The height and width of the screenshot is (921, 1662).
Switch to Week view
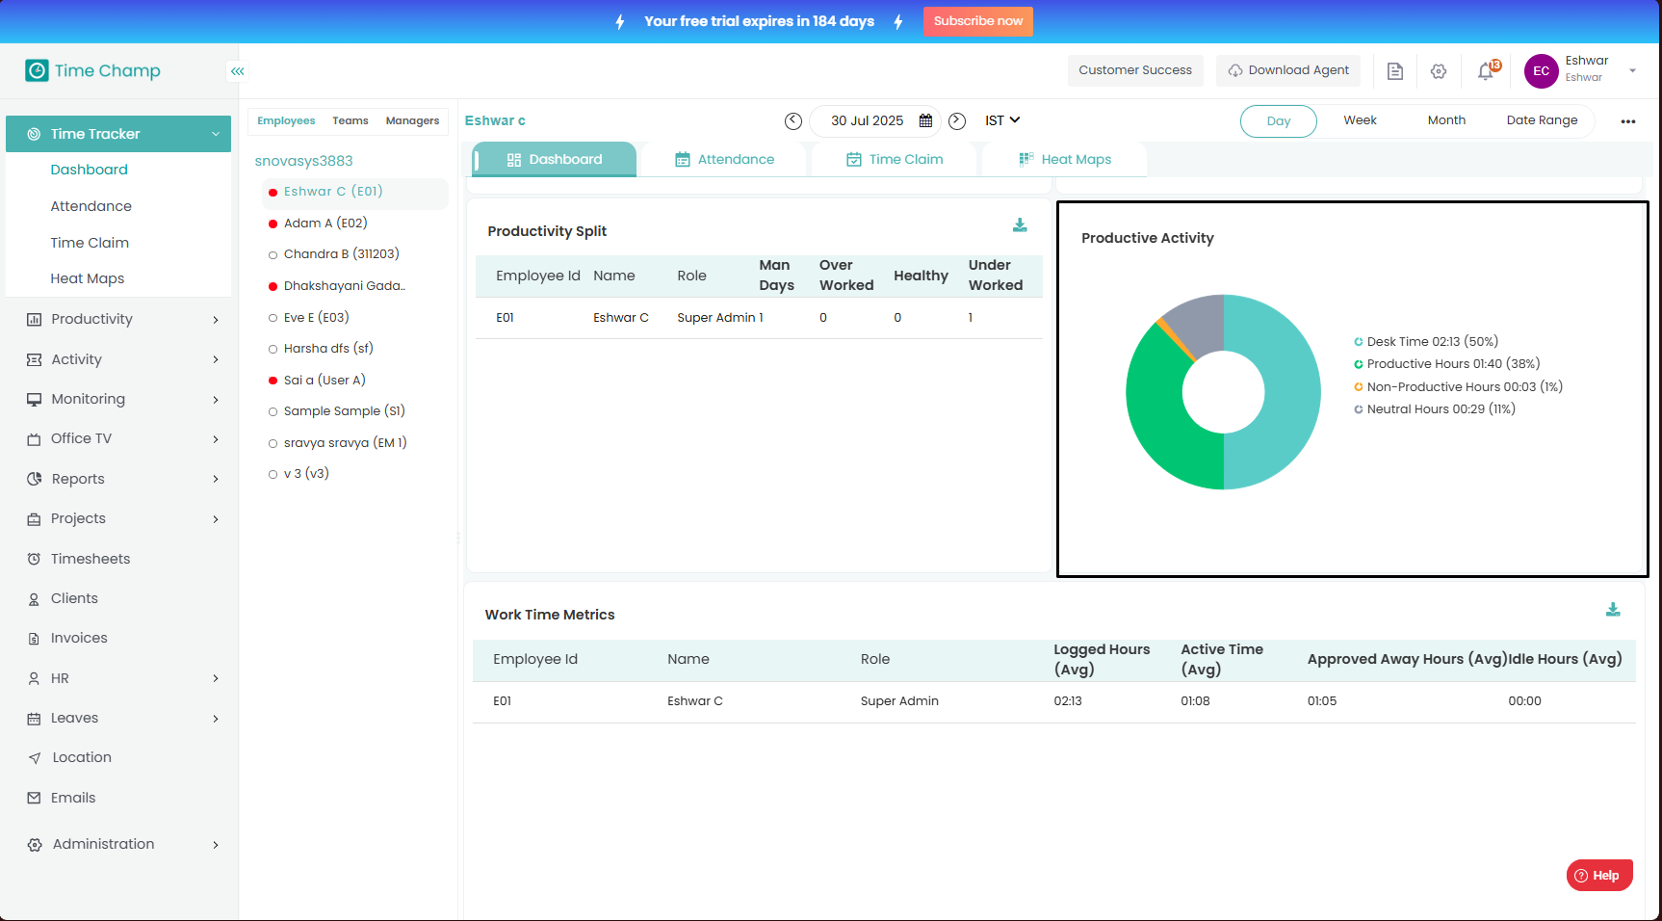point(1360,120)
